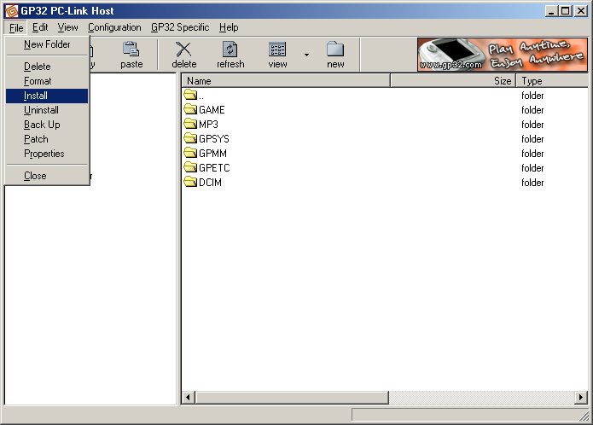Navigate up via the parent '..' folder
This screenshot has width=593, height=425.
pos(200,96)
